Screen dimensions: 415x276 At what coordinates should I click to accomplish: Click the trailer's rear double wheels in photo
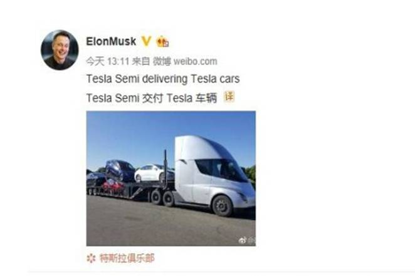[162, 198]
